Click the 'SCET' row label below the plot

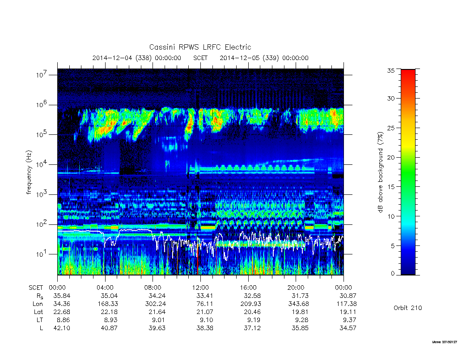[x=36, y=288]
